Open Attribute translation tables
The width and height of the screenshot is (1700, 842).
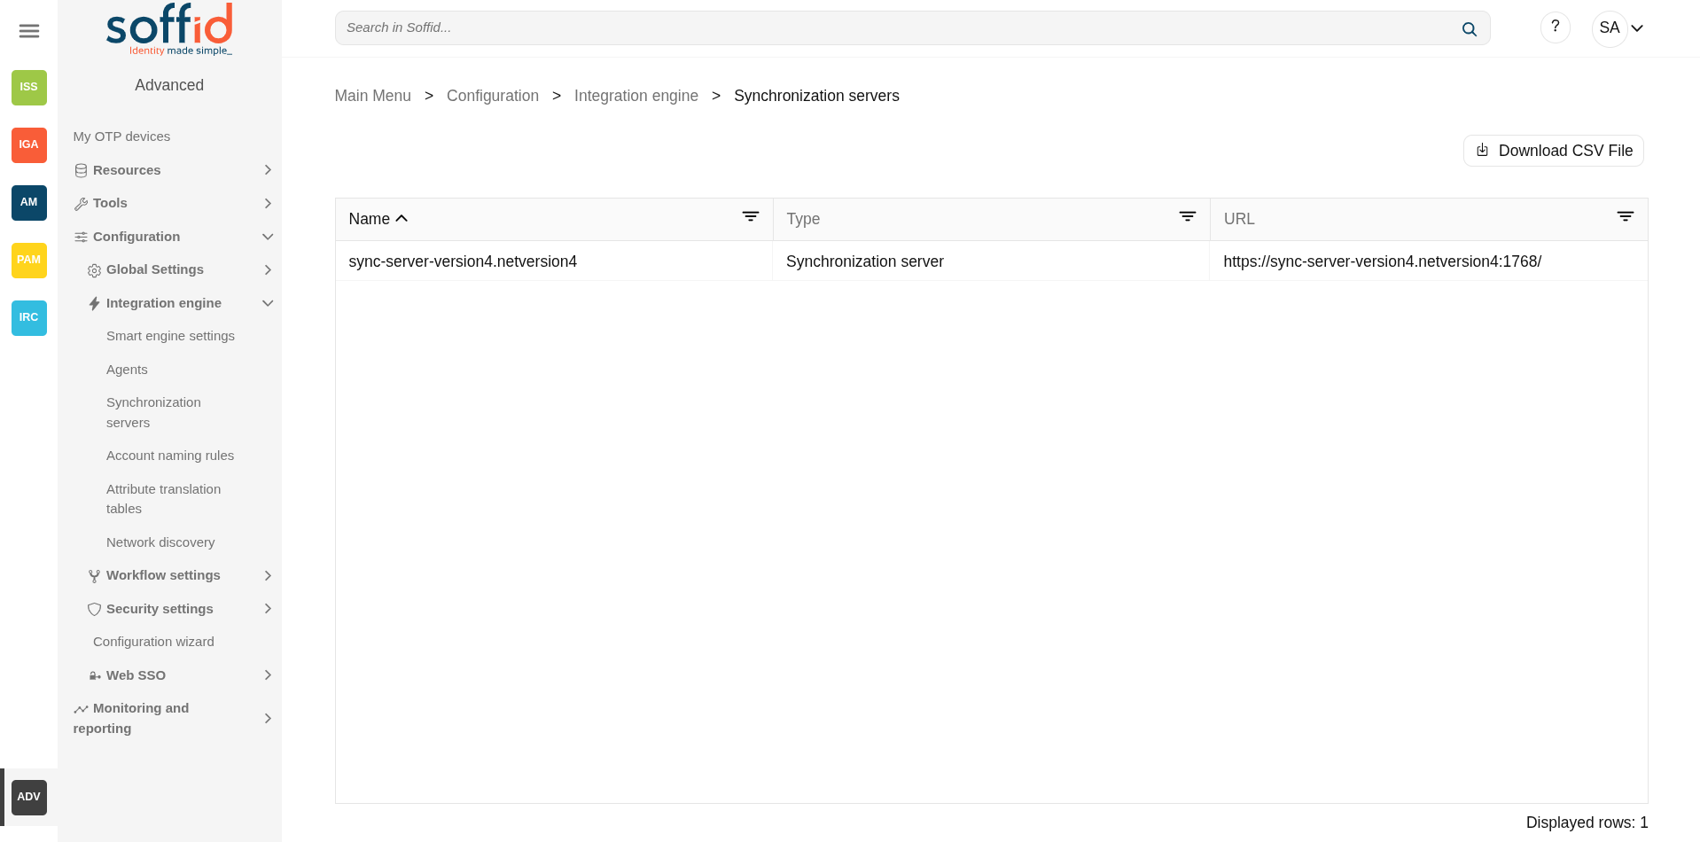point(163,499)
